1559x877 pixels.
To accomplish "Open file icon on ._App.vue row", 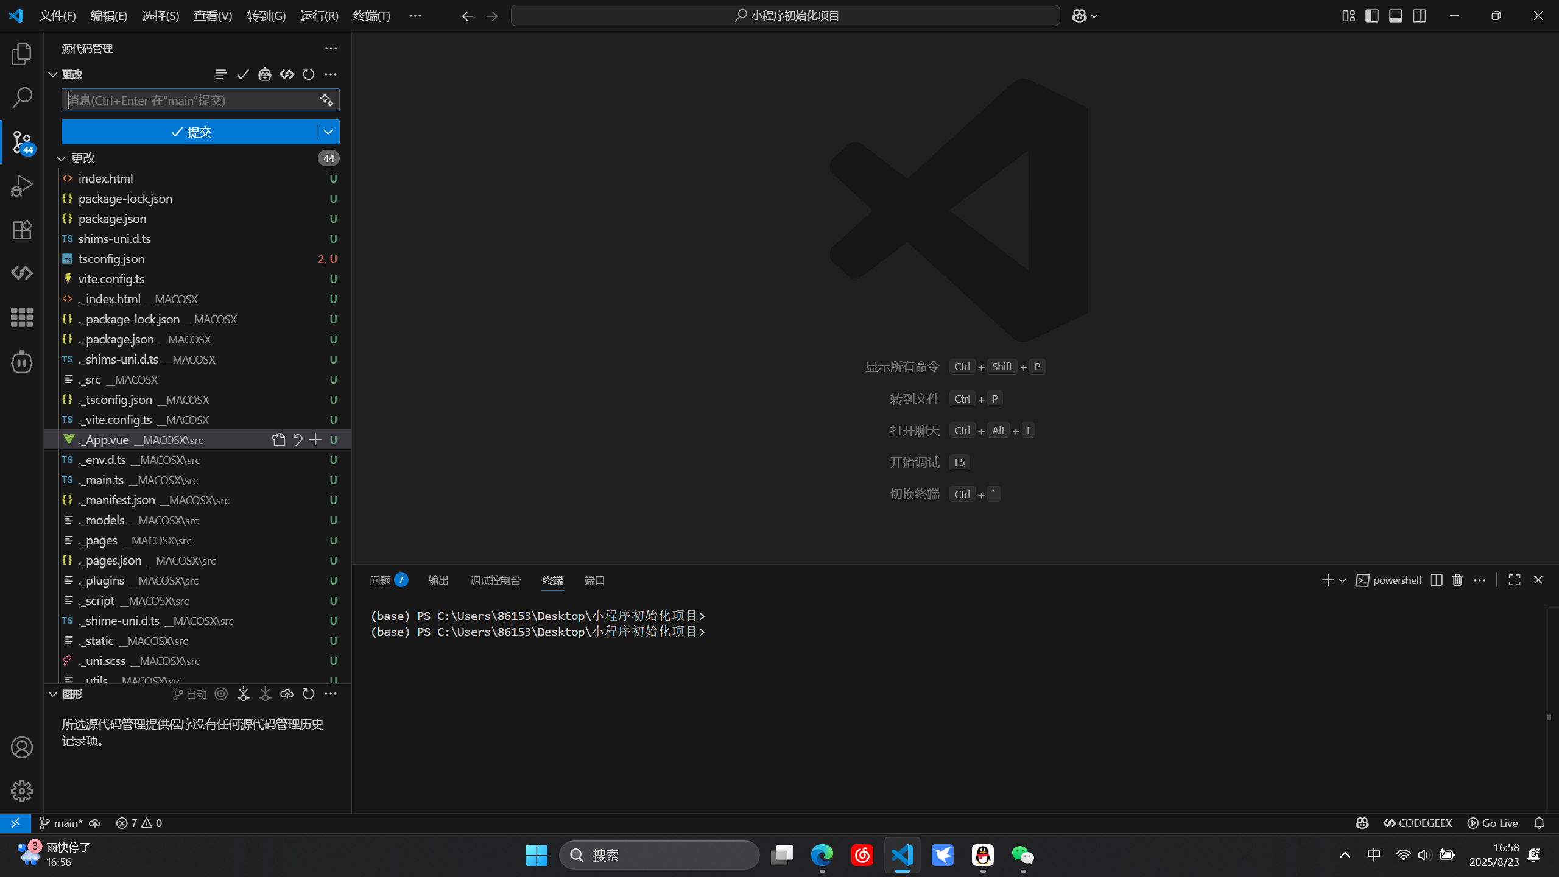I will [278, 440].
